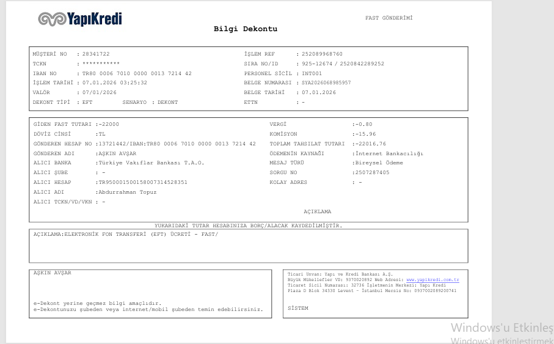Click payment source İnternet Bankacılığı
The height and width of the screenshot is (344, 554).
coord(389,153)
